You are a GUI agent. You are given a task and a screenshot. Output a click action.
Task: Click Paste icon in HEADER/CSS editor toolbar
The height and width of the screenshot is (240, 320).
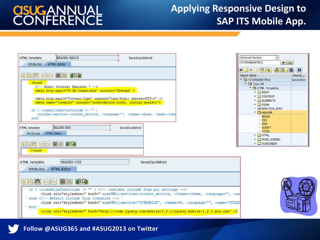(38, 182)
